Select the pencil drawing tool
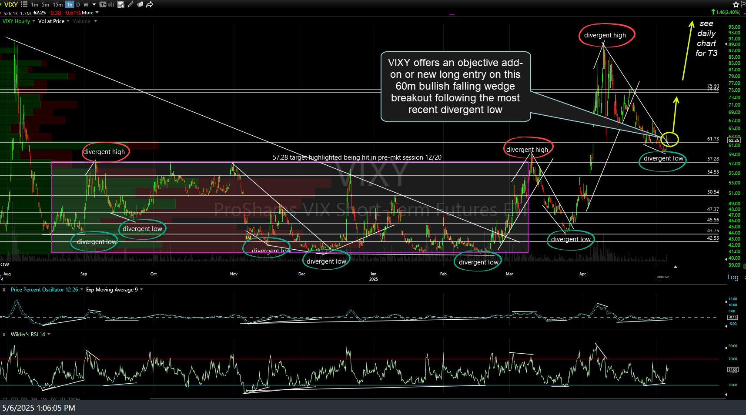The image size is (746, 415). click(x=130, y=4)
